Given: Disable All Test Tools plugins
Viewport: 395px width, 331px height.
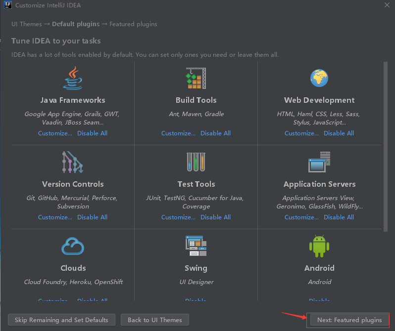Looking at the screenshot, I should click(215, 217).
